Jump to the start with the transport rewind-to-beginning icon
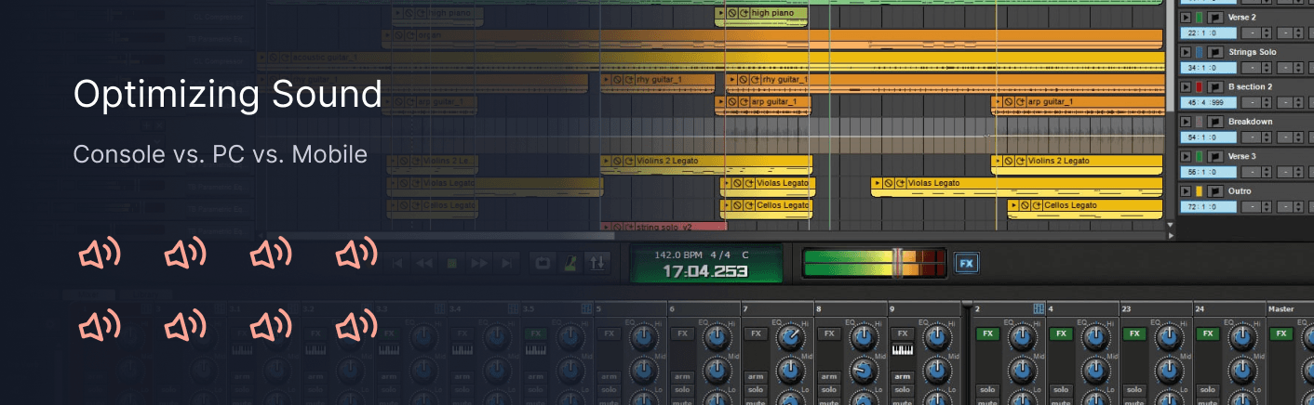Image resolution: width=1314 pixels, height=405 pixels. [x=398, y=263]
